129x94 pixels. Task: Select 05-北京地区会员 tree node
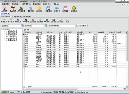[x=11, y=38]
